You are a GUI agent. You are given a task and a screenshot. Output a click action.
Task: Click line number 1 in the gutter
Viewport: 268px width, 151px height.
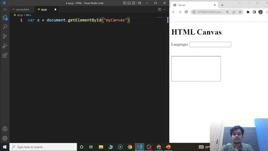[21, 20]
